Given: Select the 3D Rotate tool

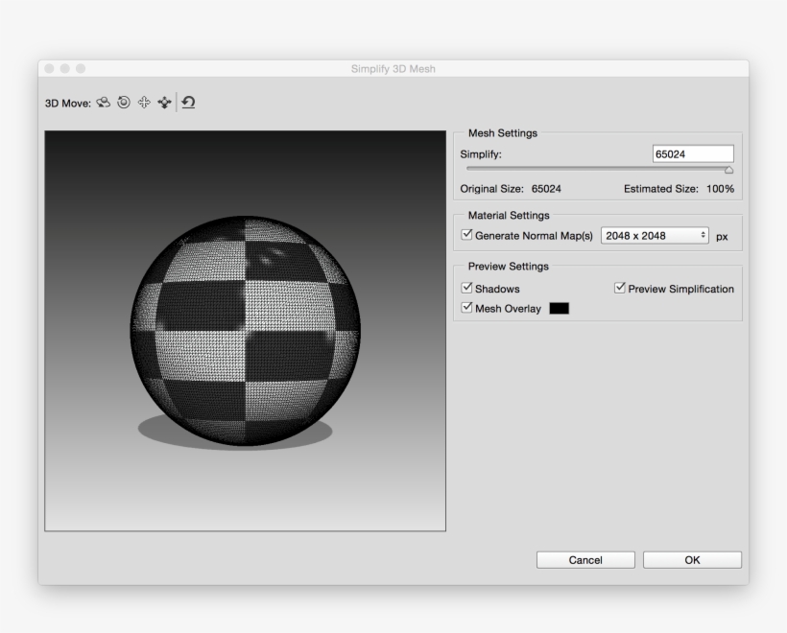Looking at the screenshot, I should coord(106,103).
